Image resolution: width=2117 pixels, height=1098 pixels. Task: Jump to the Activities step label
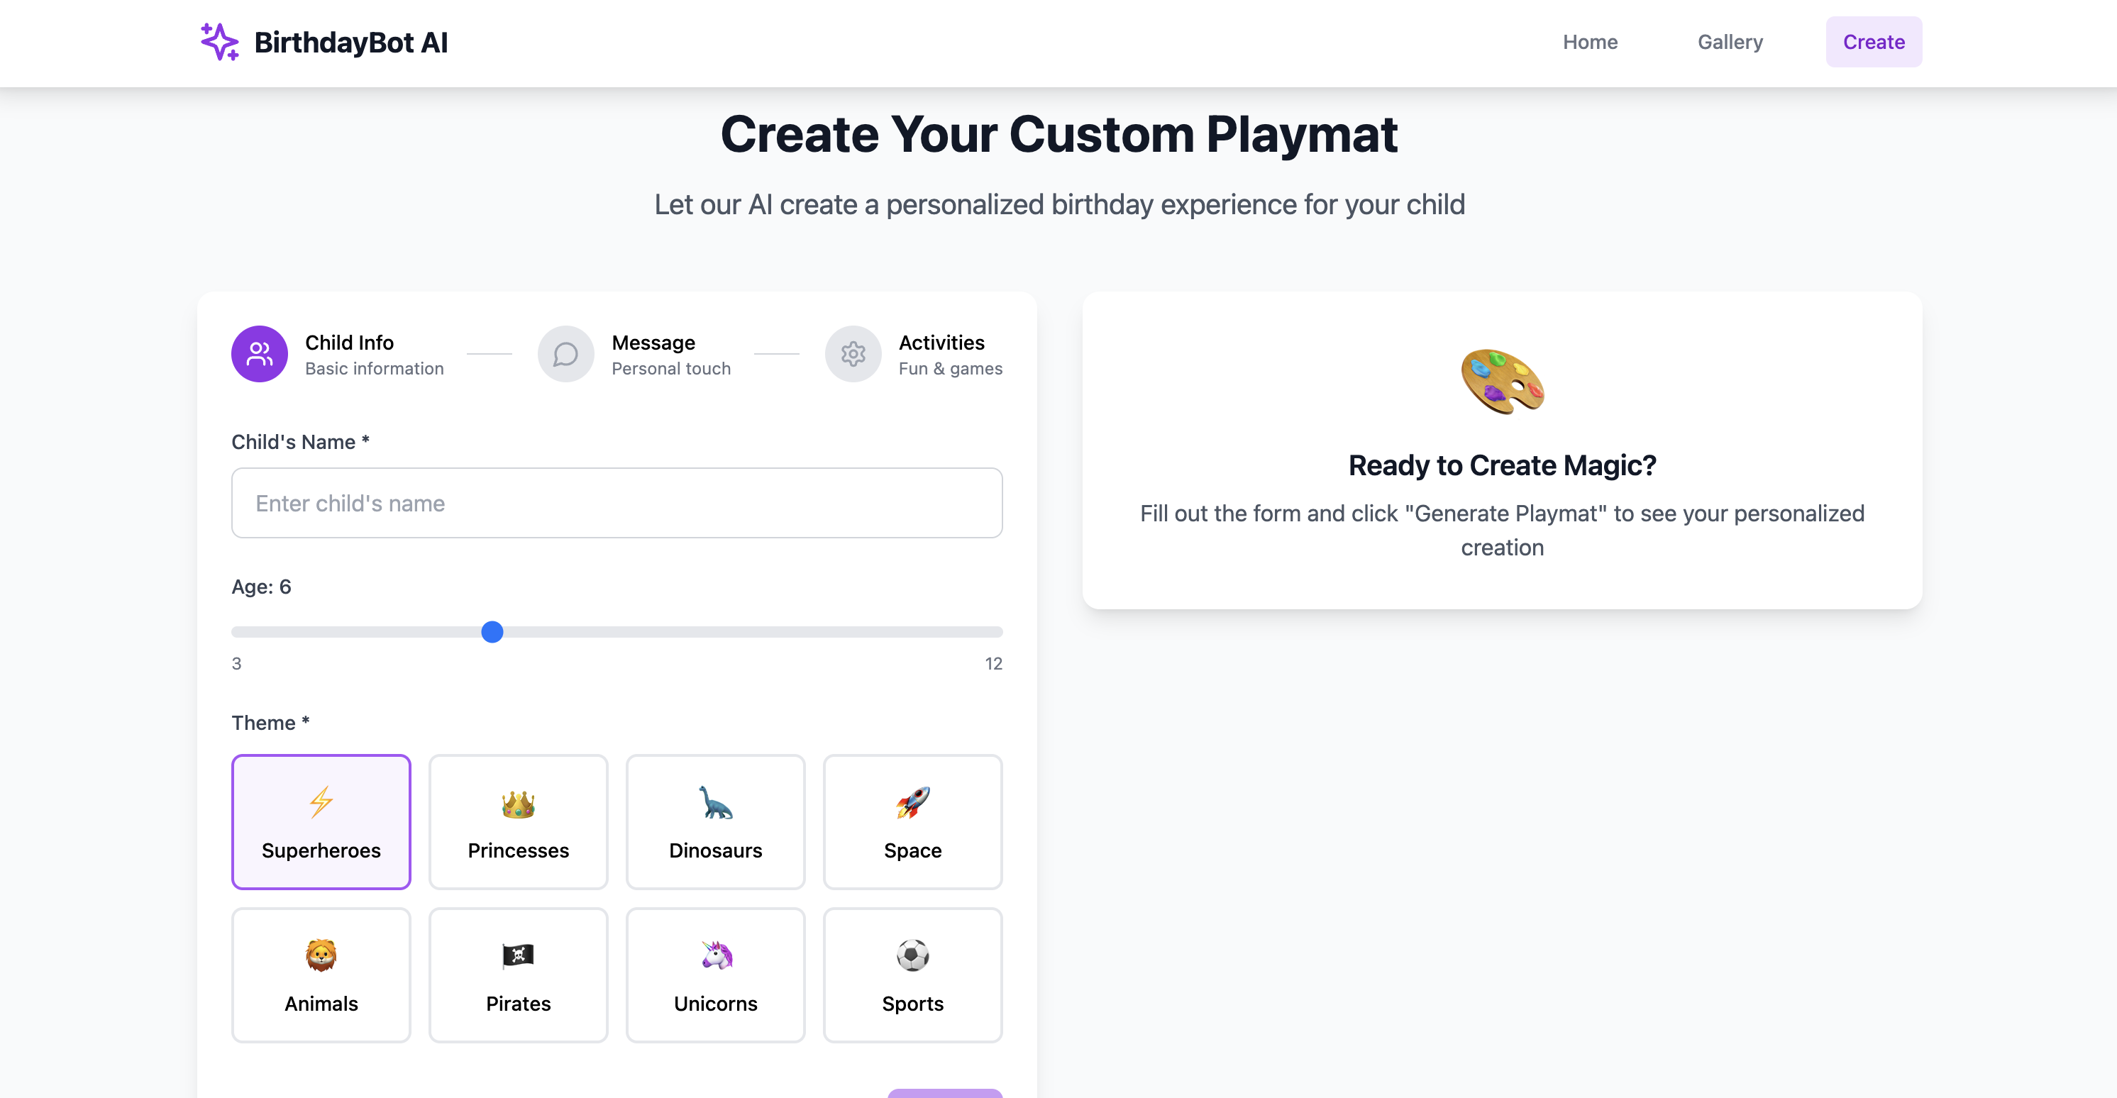[x=941, y=343]
